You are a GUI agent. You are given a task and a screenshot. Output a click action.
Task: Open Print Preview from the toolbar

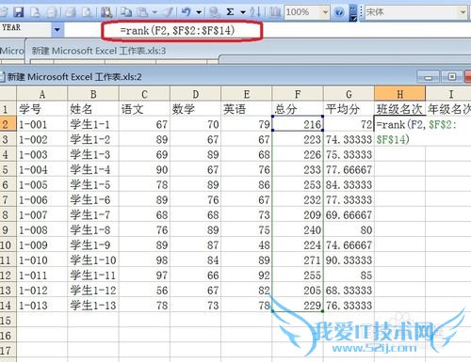click(87, 12)
